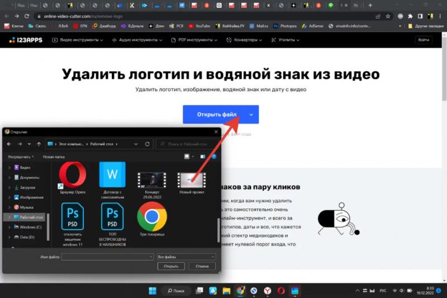Open Opera from the taskbar
The height and width of the screenshot is (298, 447).
point(281,291)
